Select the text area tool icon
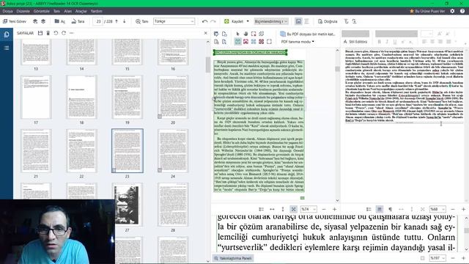Viewport: 469px width, 264px height. tap(237, 42)
